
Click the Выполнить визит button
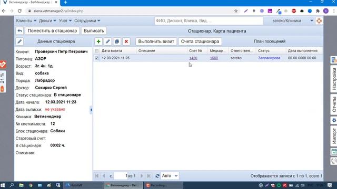point(156,41)
